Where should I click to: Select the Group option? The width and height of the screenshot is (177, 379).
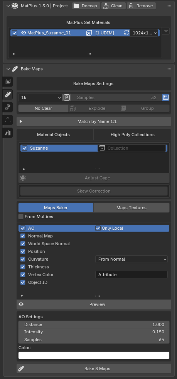click(x=144, y=108)
